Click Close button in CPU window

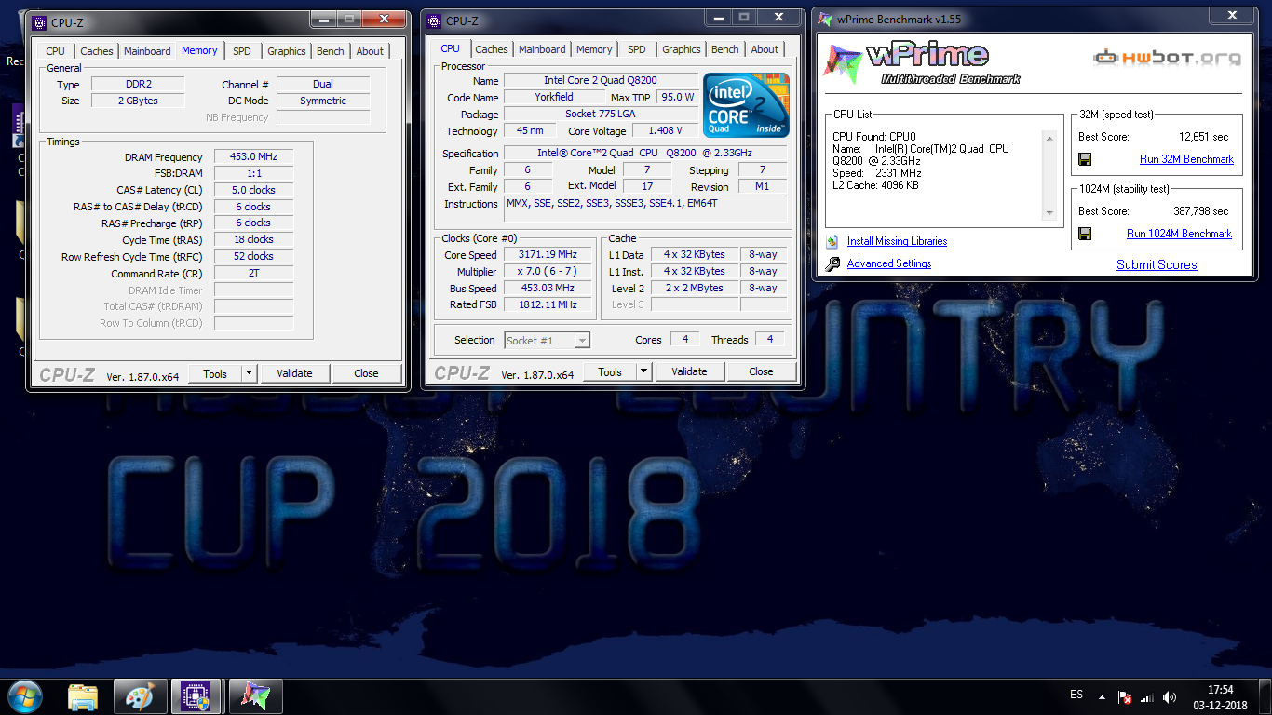coord(761,371)
